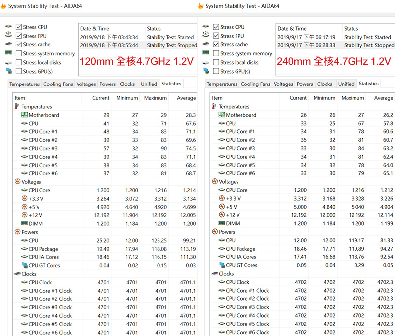Screen dimensions: 395x336
Task: Switch to Voltages tab in right window
Action: [283, 84]
